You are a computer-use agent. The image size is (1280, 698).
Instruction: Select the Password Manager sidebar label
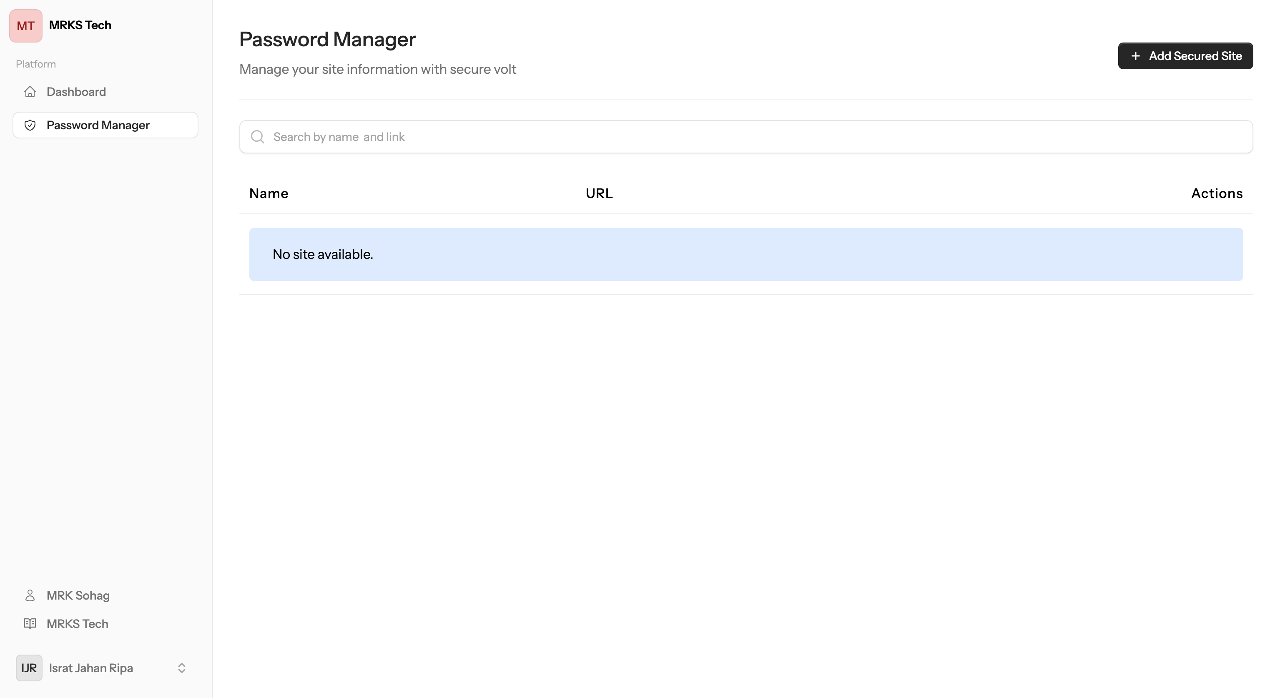tap(98, 125)
